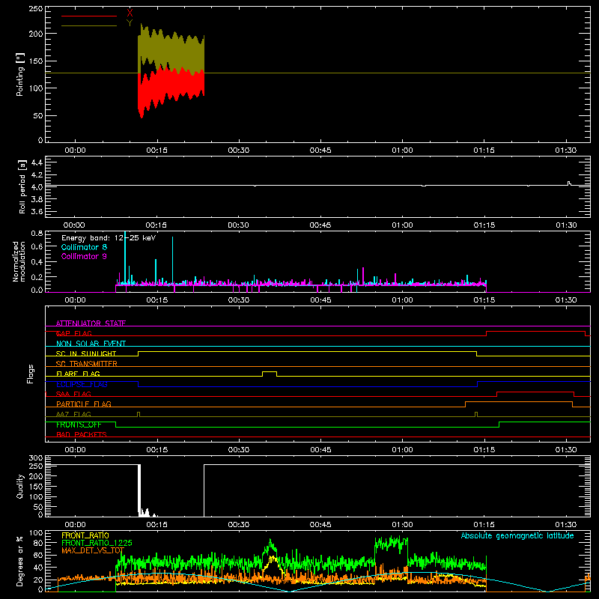Viewport: 599px width, 599px height.
Task: Click the roll period bump near 01:30
Action: pyautogui.click(x=569, y=183)
